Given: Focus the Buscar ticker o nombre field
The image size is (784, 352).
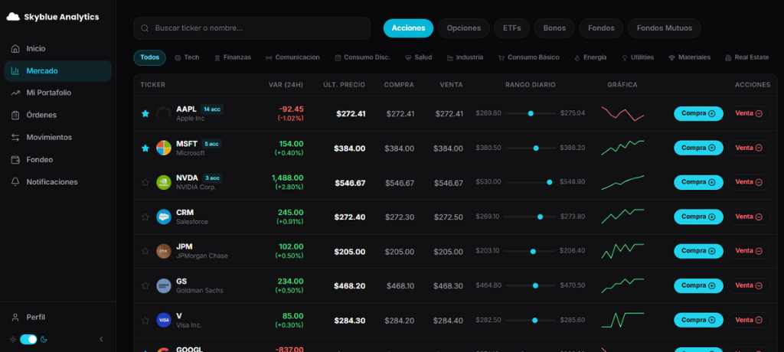Looking at the screenshot, I should click(x=251, y=28).
